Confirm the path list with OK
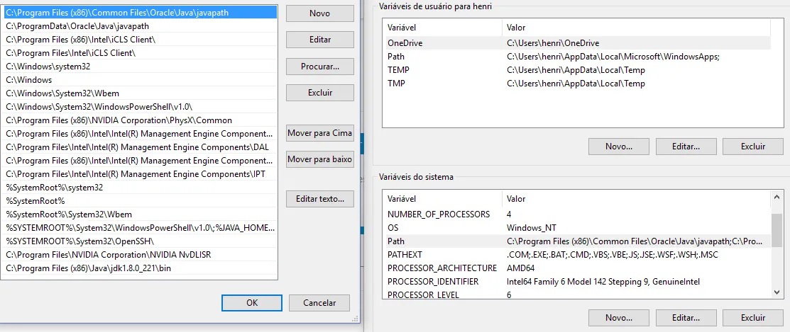This screenshot has width=790, height=332. click(252, 302)
